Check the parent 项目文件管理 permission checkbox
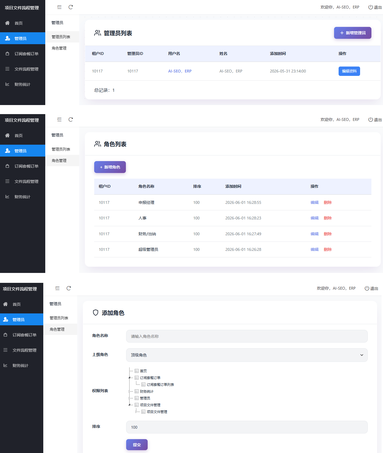Viewport: 383px width, 453px height. click(137, 405)
